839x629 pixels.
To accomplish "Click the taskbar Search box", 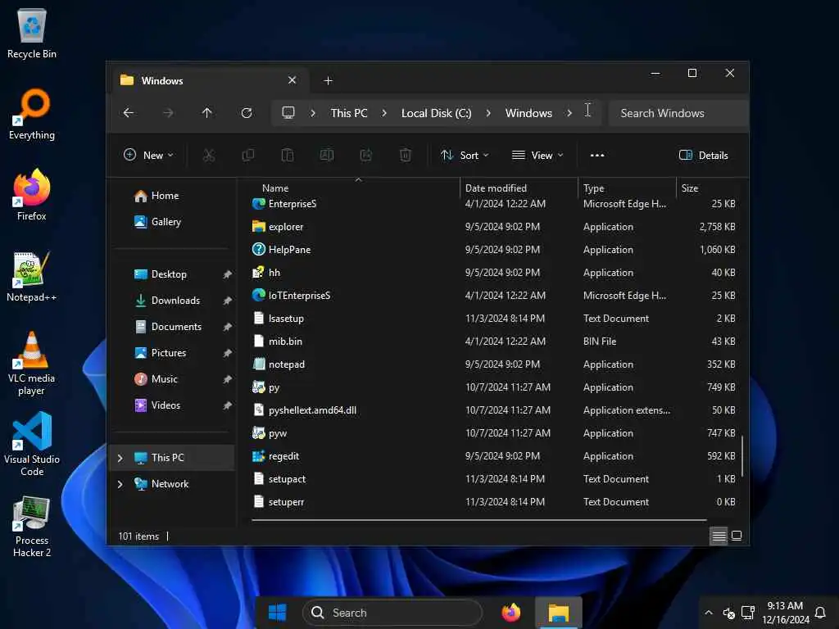I will click(x=392, y=613).
